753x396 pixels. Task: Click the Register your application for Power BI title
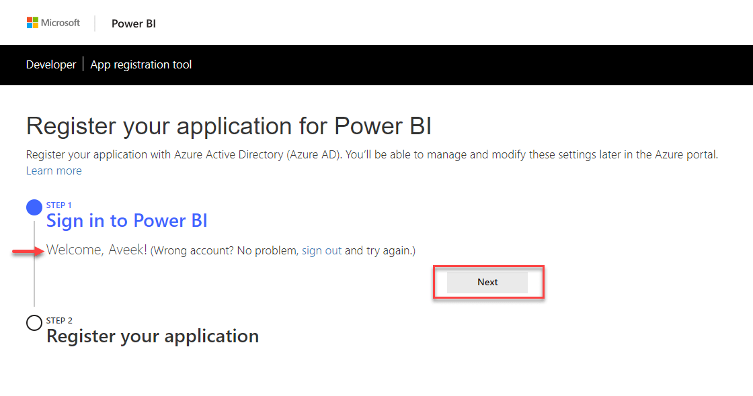pos(229,126)
